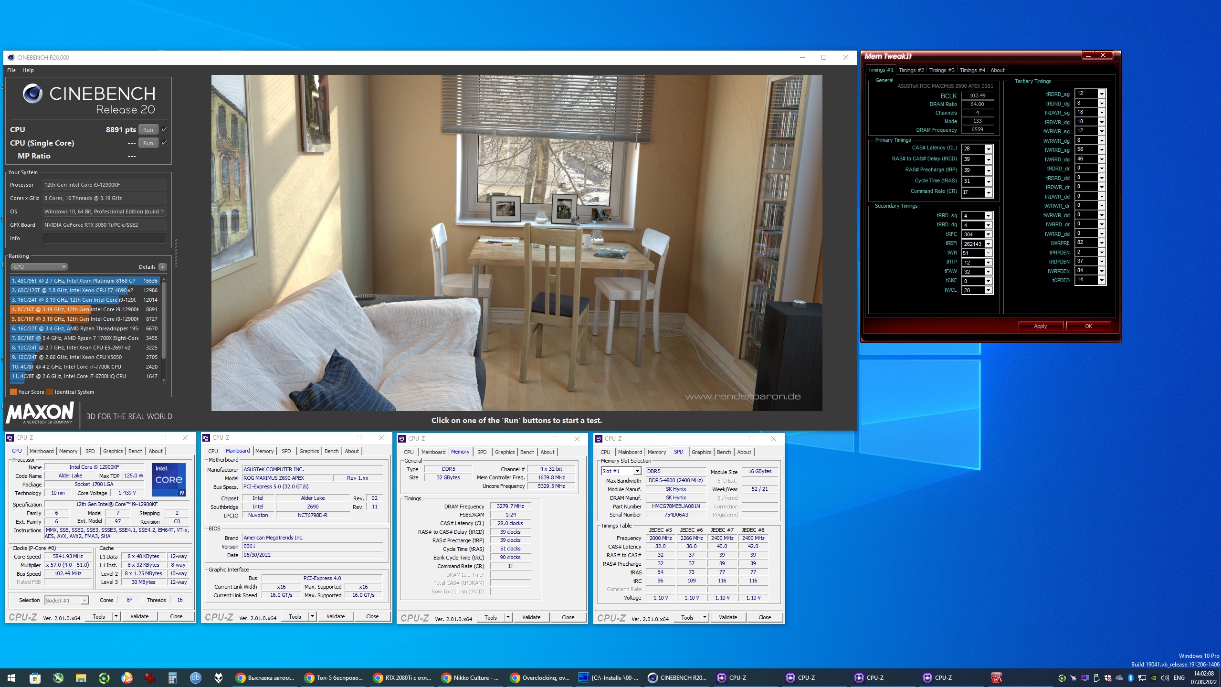Launch the Calculator taskbar icon
This screenshot has width=1221, height=687.
click(172, 677)
